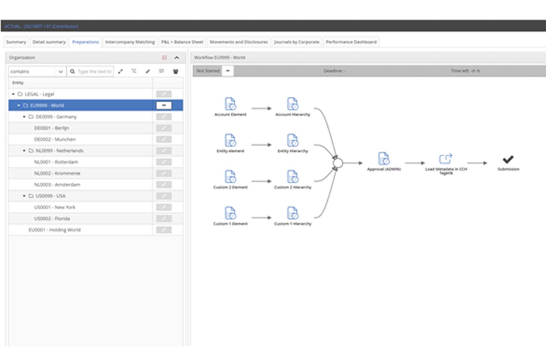Image resolution: width=546 pixels, height=364 pixels.
Task: Toggle status box for EU9999 - World row
Action: [x=164, y=106]
